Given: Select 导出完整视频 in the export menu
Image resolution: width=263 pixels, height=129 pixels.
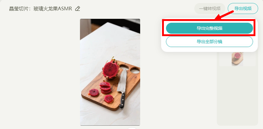Looking at the screenshot, I should [209, 28].
